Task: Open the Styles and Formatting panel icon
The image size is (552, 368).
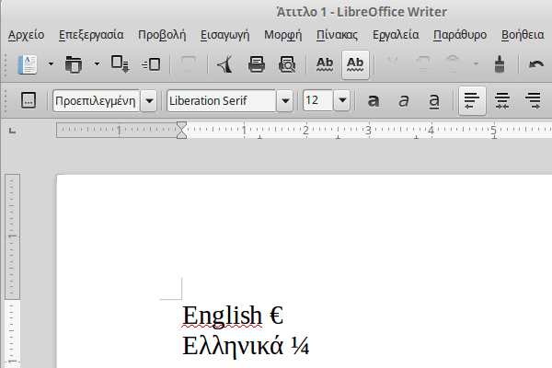Action: pyautogui.click(x=28, y=100)
